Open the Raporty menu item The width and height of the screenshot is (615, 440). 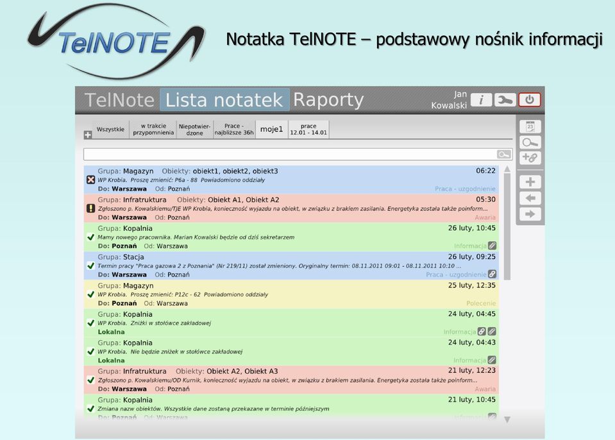329,99
